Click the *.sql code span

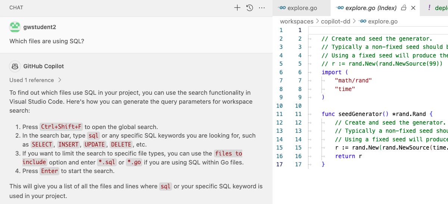107,162
